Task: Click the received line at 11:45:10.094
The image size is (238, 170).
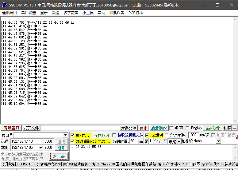Action: 24,104
